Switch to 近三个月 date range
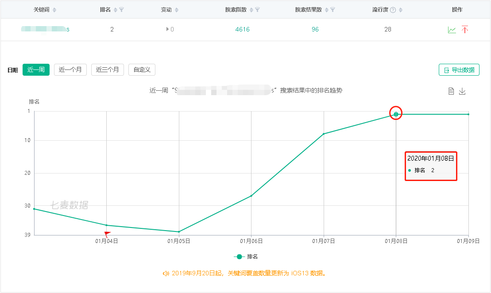The height and width of the screenshot is (293, 491). click(107, 69)
